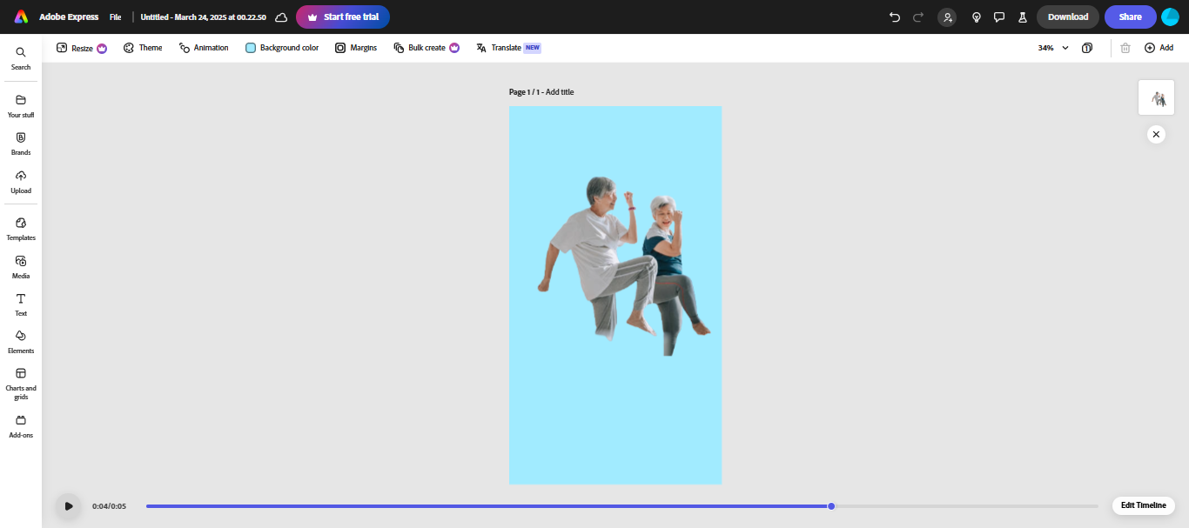This screenshot has width=1189, height=528.
Task: Click the Start free trial button
Action: point(343,17)
